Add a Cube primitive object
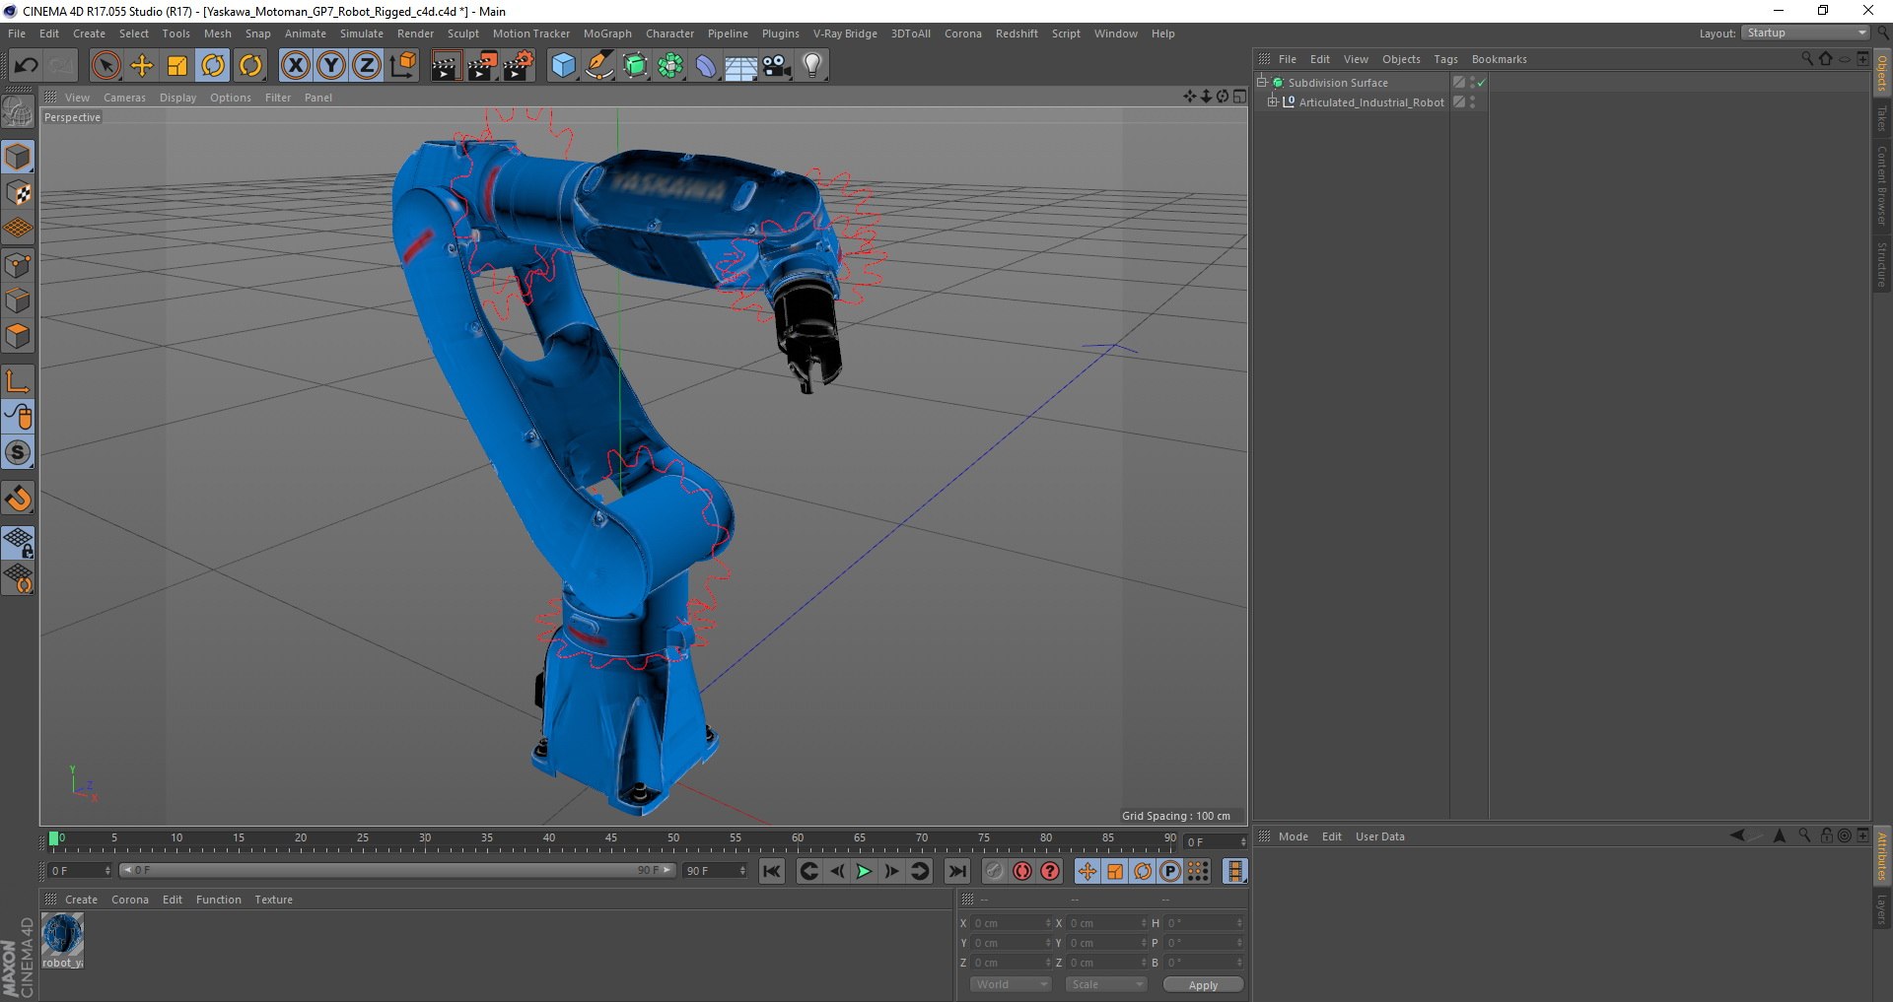Viewport: 1893px width, 1002px height. click(563, 66)
